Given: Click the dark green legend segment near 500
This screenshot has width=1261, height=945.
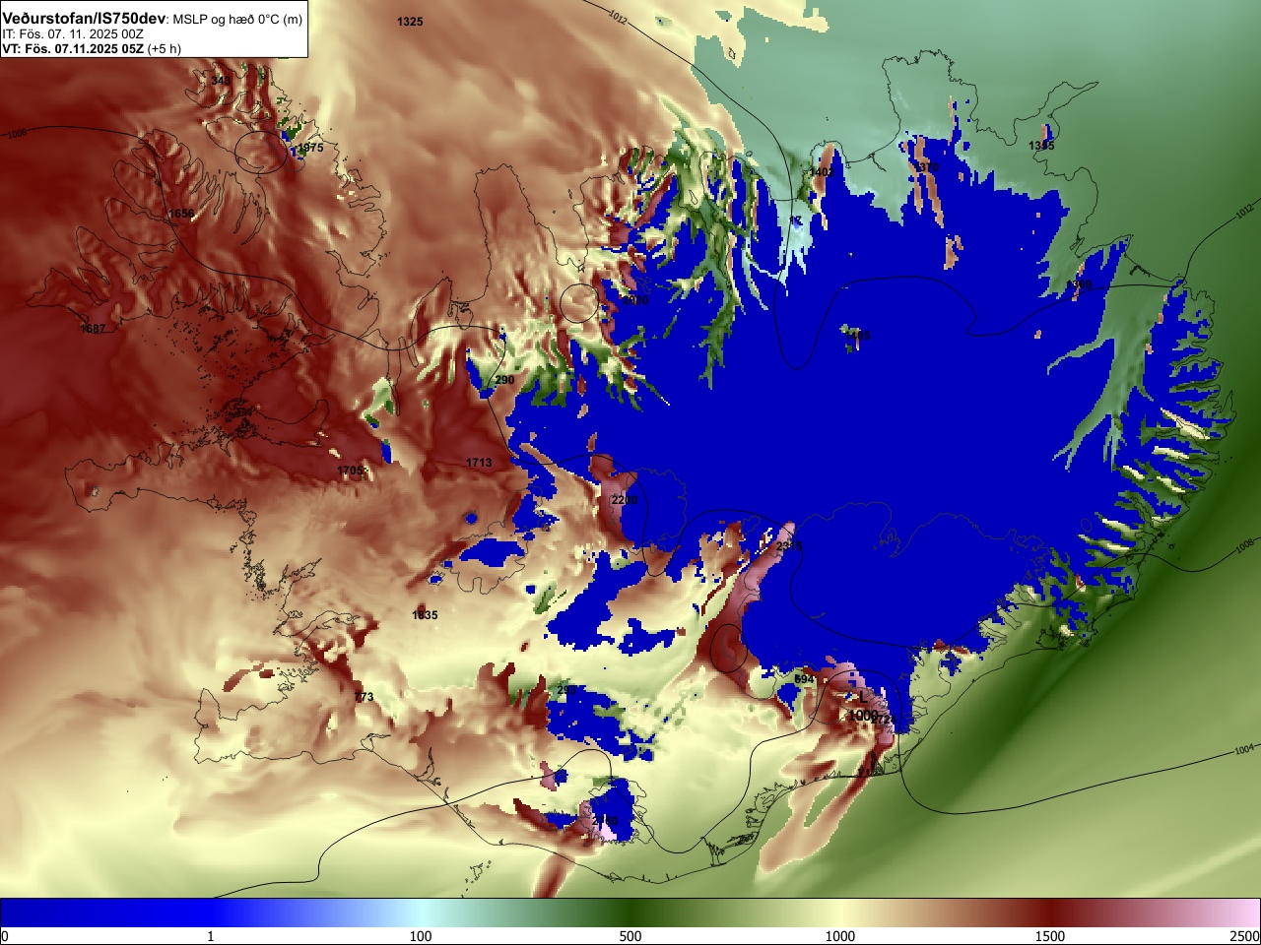Looking at the screenshot, I should pos(630,913).
